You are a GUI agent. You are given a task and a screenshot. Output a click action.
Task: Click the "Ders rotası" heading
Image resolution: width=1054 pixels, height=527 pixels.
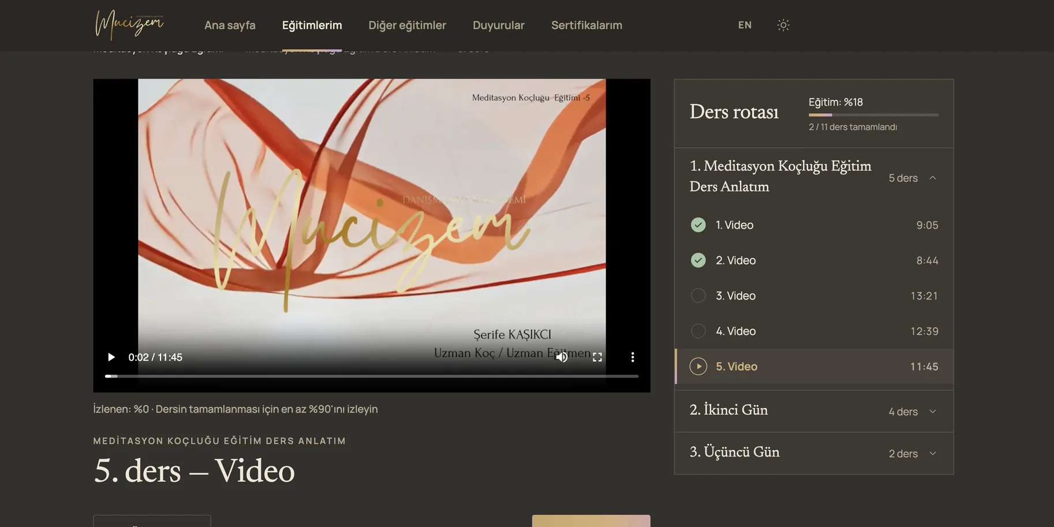[x=734, y=112]
